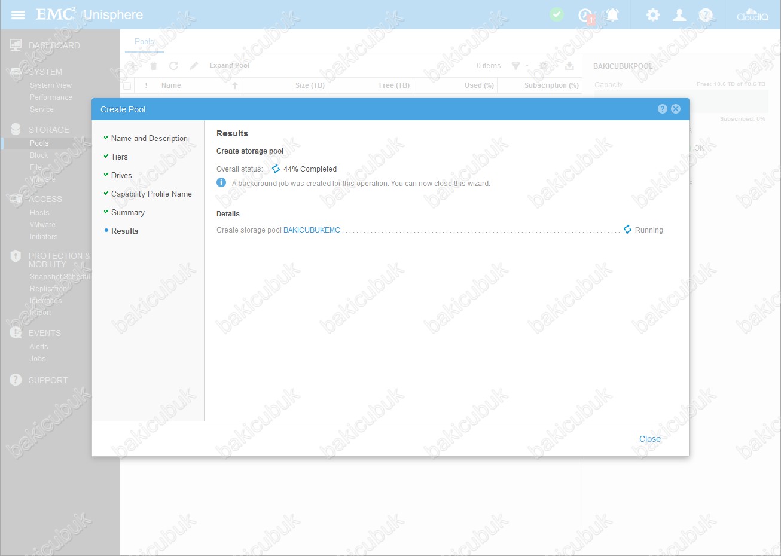Click the Protection shield icon in the sidebar
The height and width of the screenshot is (556, 781).
click(16, 256)
